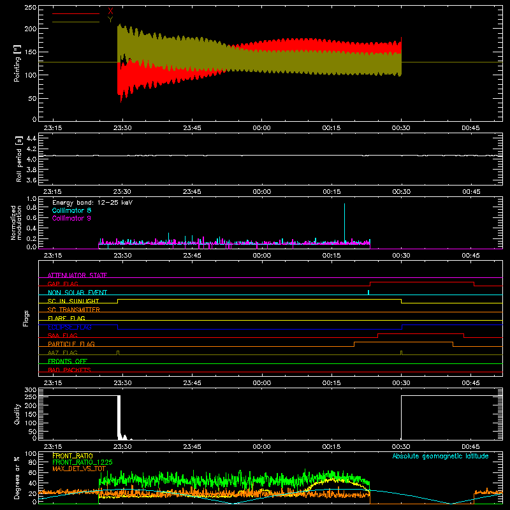
Task: Click the 'Energy band: 12-25 keV' caption
Action: (92, 203)
